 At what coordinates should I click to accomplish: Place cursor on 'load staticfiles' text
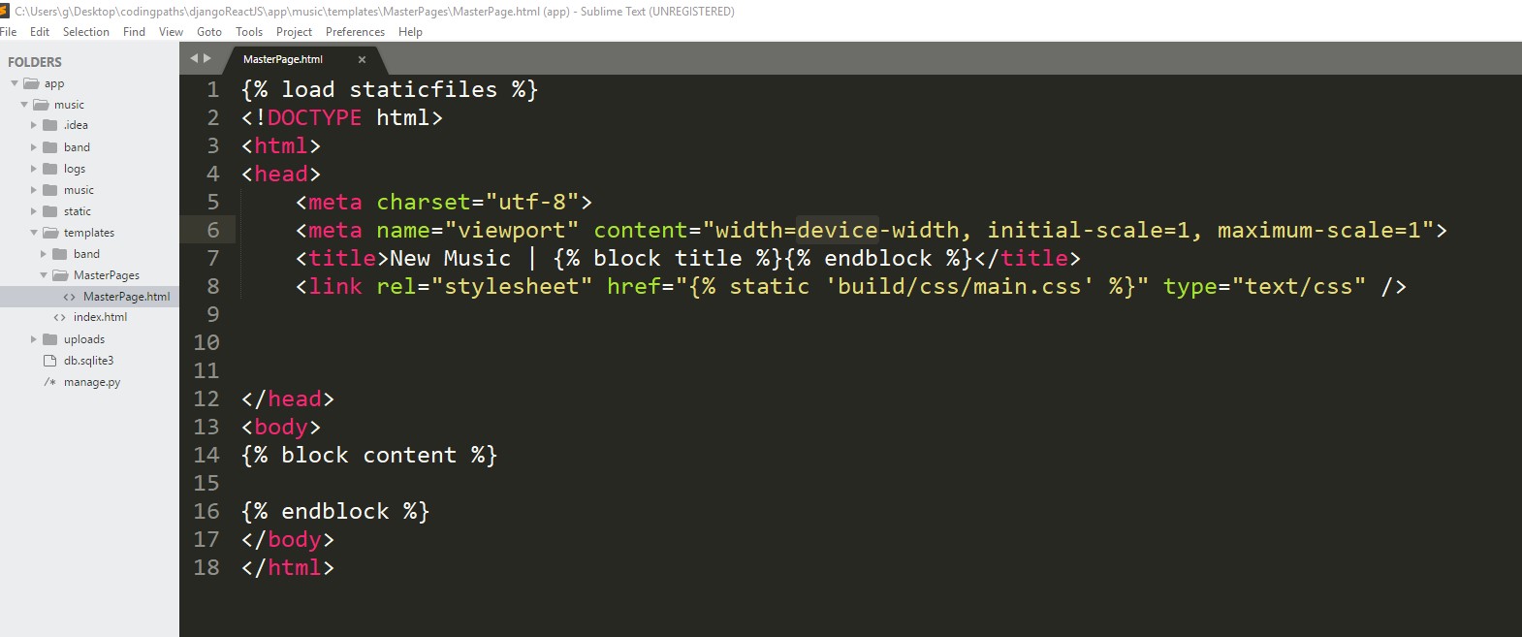pos(389,90)
